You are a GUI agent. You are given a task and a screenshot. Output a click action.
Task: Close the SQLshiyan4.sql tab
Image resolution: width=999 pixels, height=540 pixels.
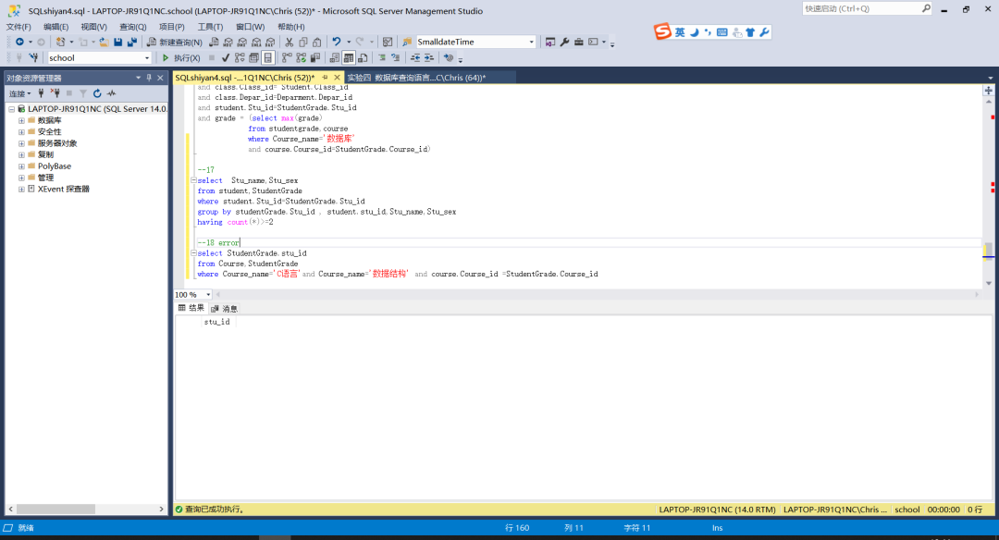pyautogui.click(x=337, y=78)
